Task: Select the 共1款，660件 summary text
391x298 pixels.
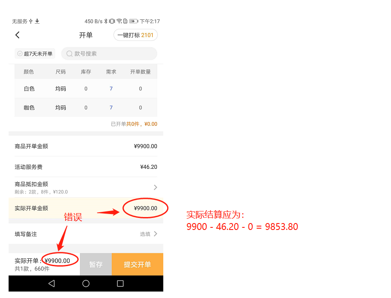Action: (x=32, y=269)
